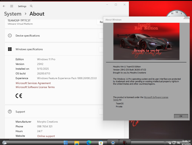Switch to the Settings app taskbar button

pyautogui.click(x=113, y=142)
